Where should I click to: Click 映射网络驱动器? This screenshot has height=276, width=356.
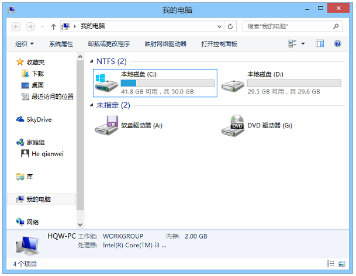click(x=165, y=44)
